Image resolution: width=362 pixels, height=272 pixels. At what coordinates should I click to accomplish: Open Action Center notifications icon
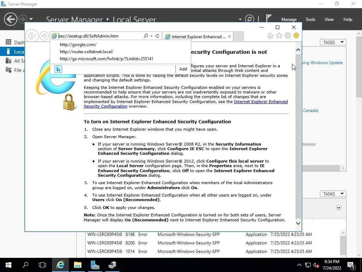click(x=351, y=265)
